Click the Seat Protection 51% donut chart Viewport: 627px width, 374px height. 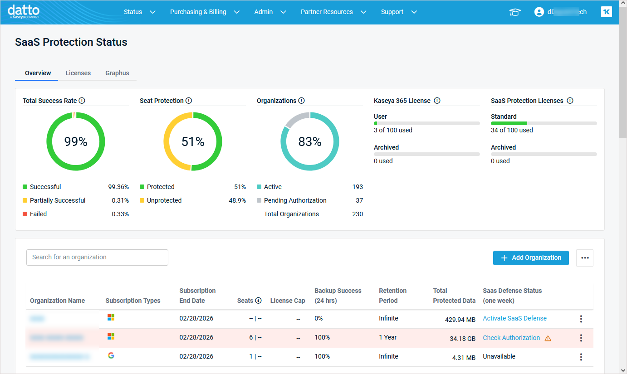193,141
